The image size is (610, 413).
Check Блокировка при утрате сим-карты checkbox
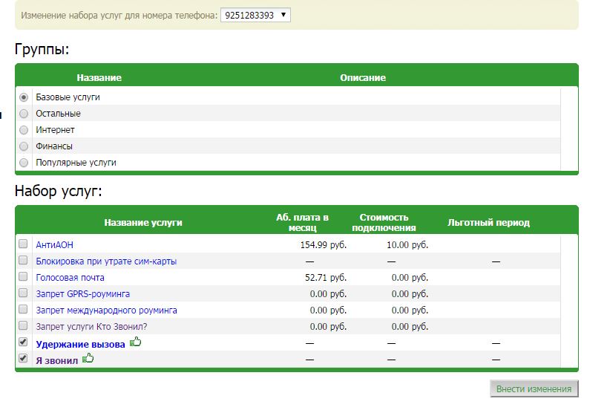pyautogui.click(x=23, y=261)
